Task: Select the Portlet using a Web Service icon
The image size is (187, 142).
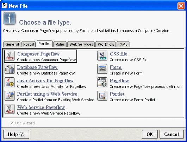Action: [10, 96]
